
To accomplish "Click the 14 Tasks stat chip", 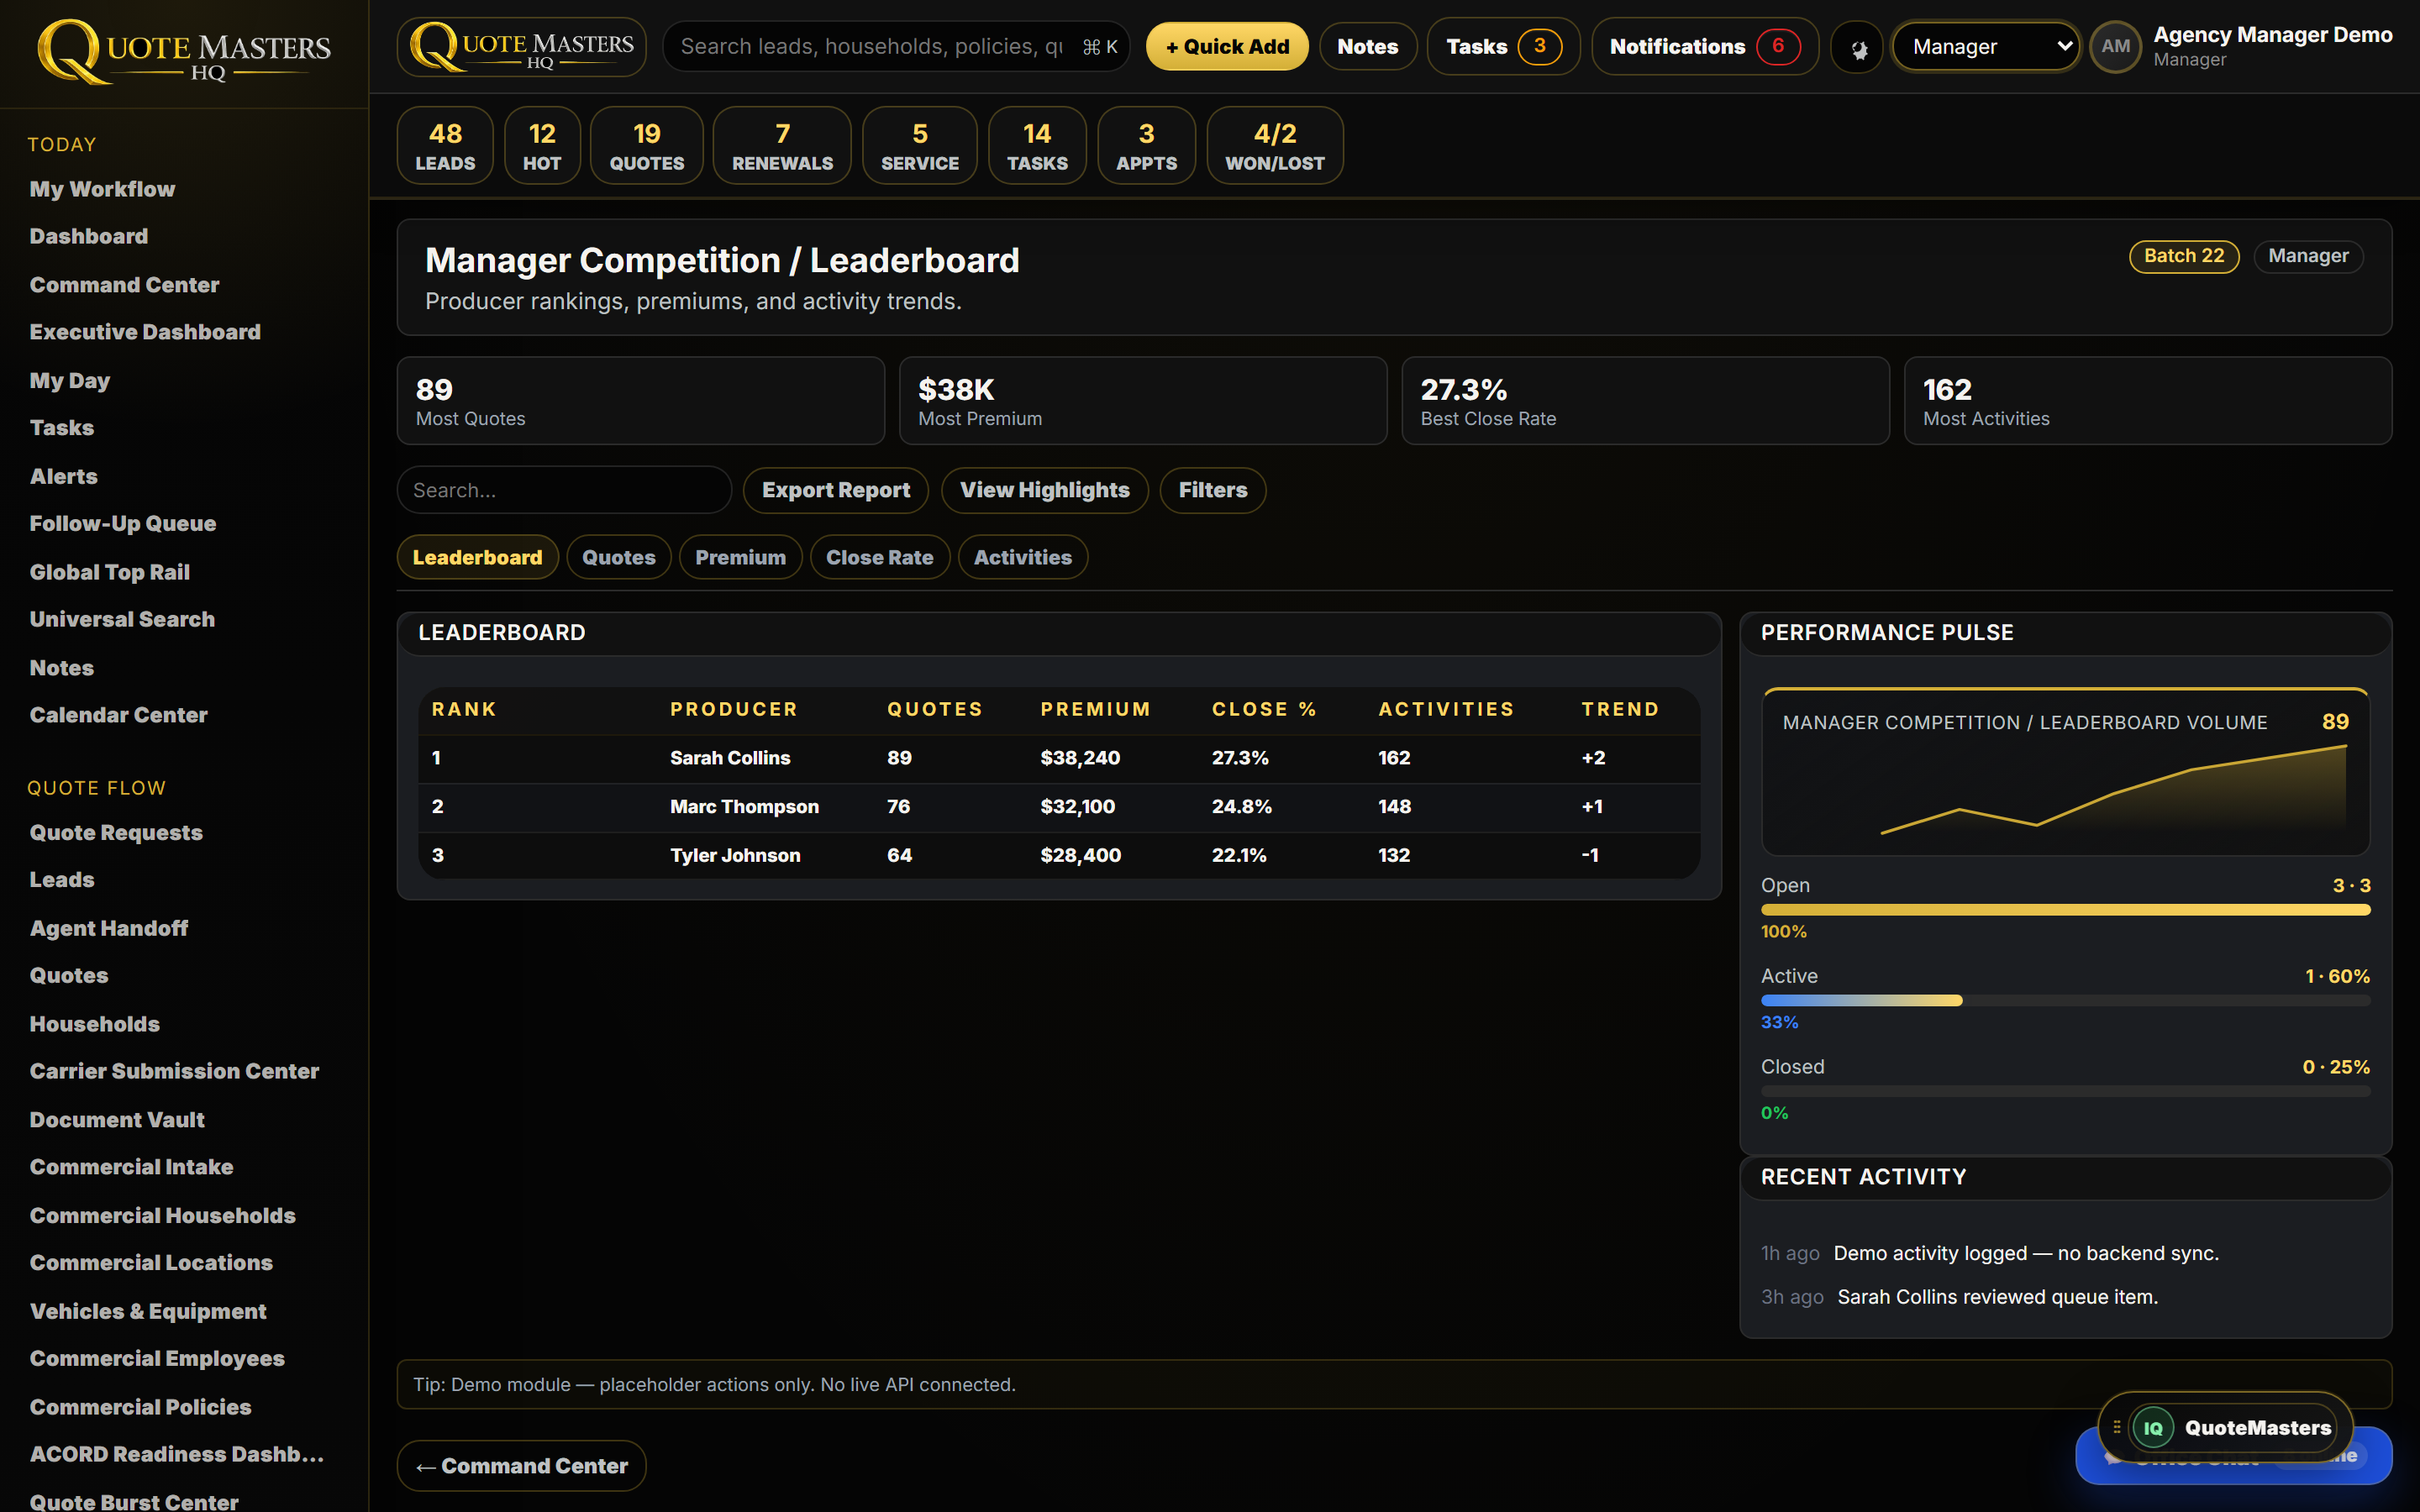I will 1037,146.
